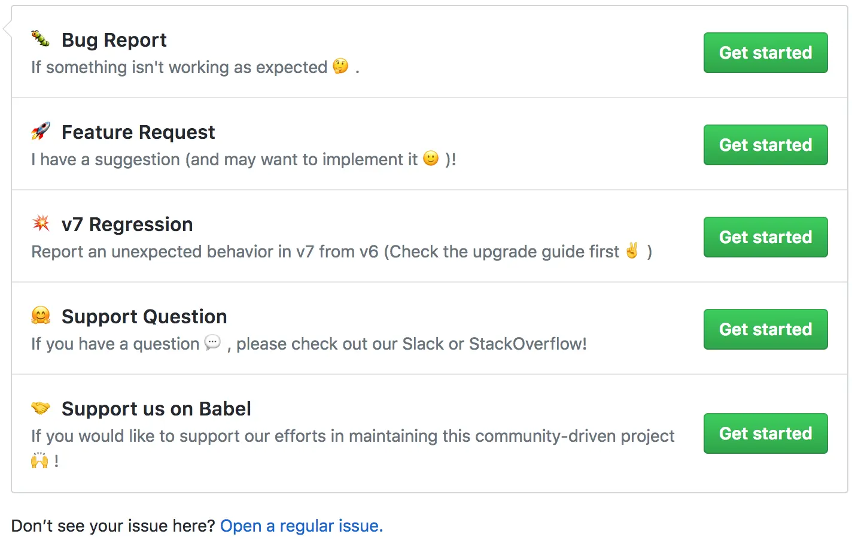Select the v7 Regression heading
852x546 pixels.
click(127, 225)
